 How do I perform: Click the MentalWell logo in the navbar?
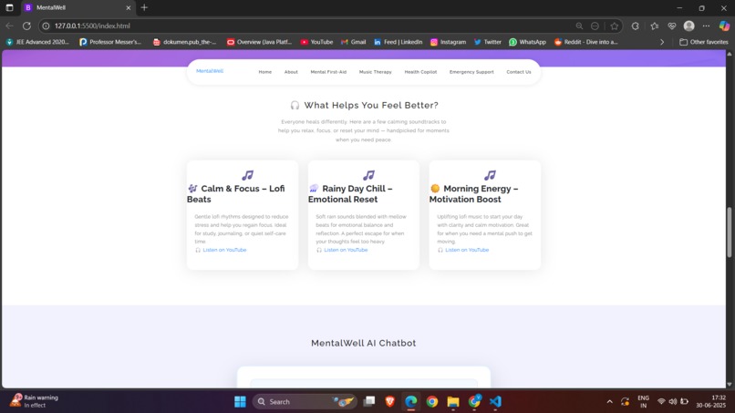(210, 71)
